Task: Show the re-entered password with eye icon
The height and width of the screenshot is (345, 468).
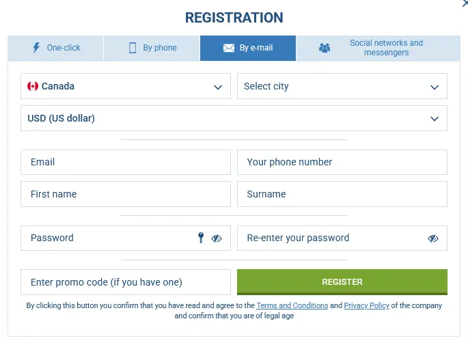Action: 433,238
